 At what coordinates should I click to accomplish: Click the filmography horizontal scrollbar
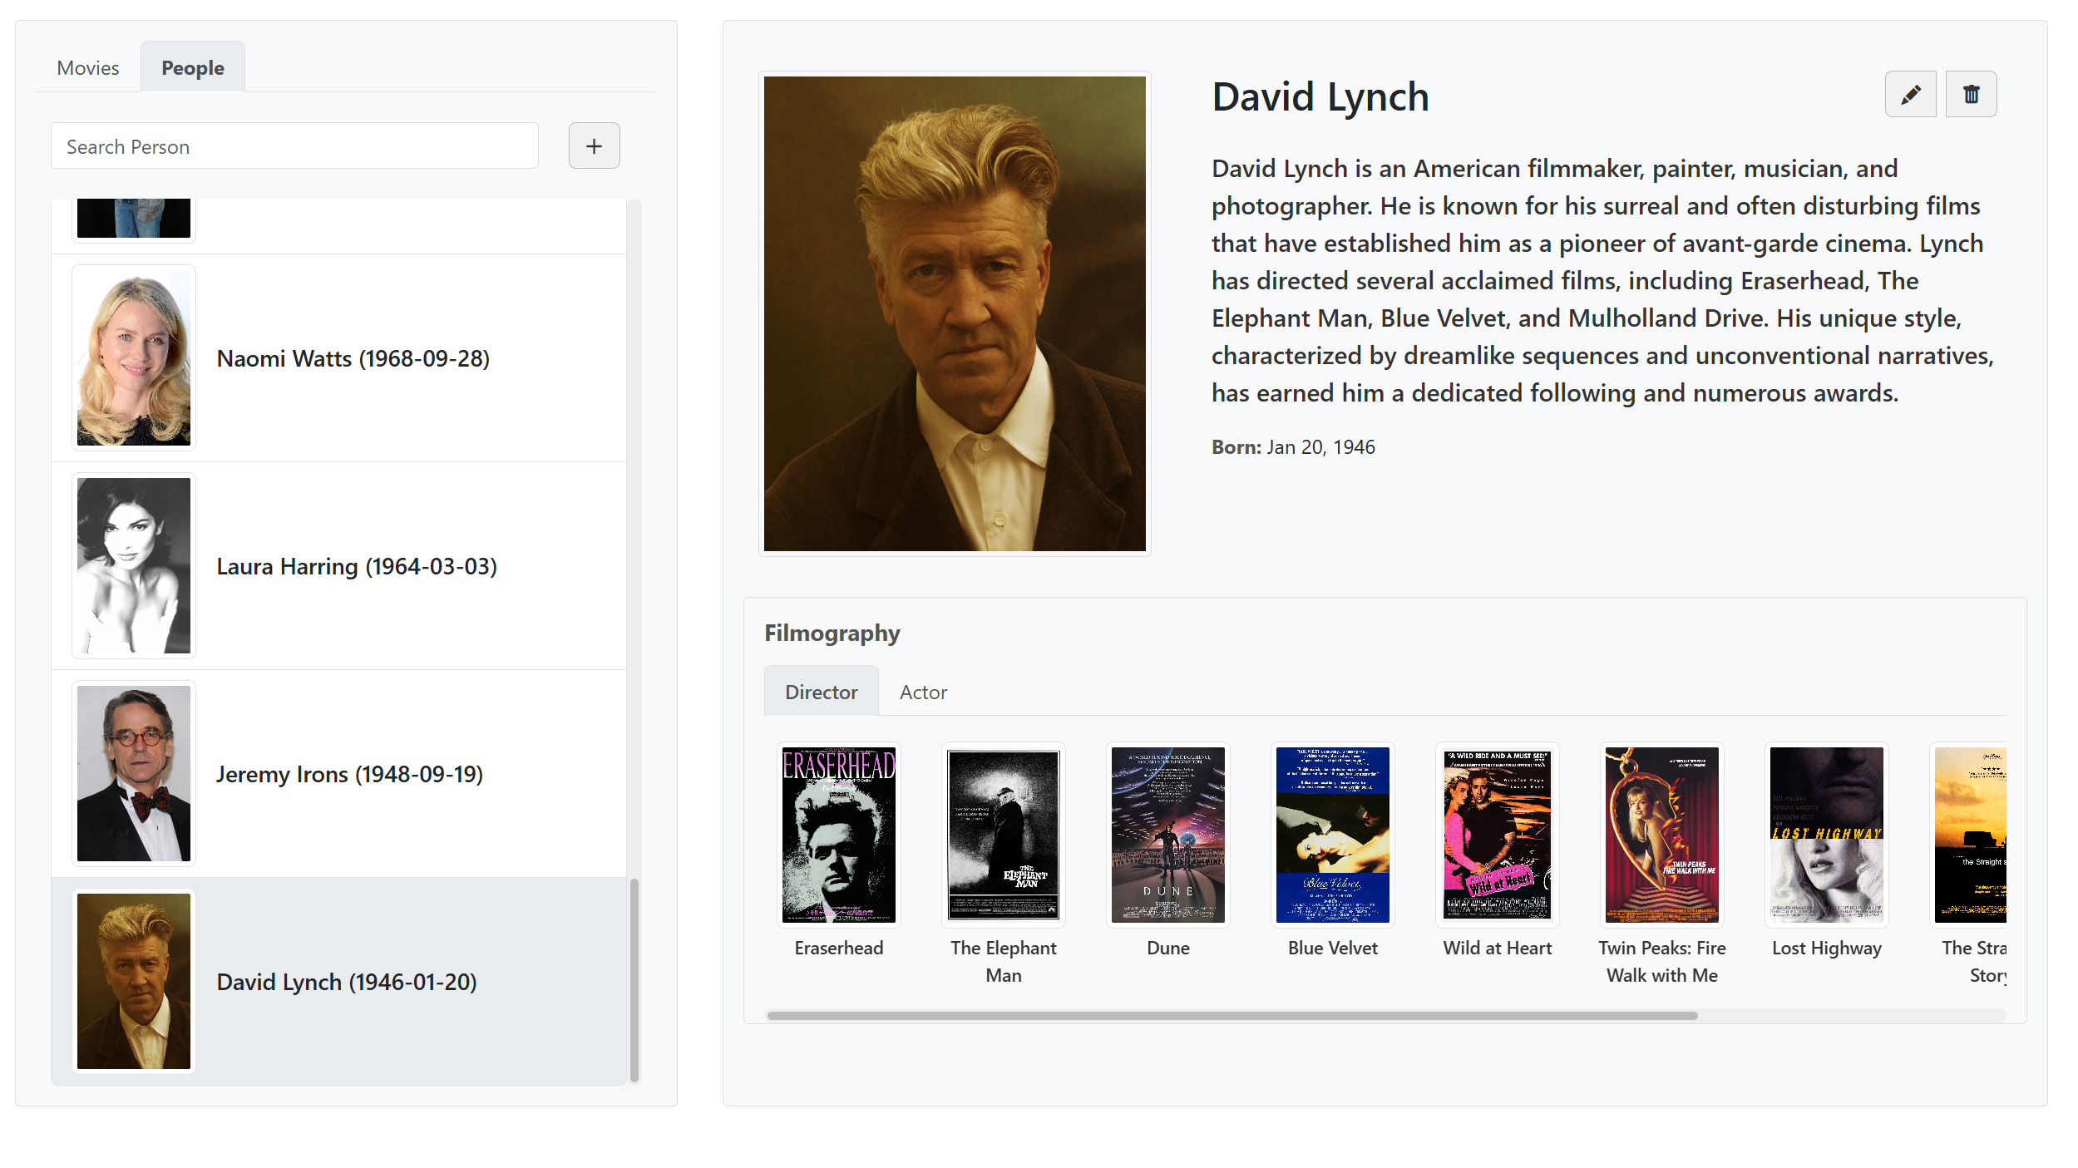[1231, 1016]
